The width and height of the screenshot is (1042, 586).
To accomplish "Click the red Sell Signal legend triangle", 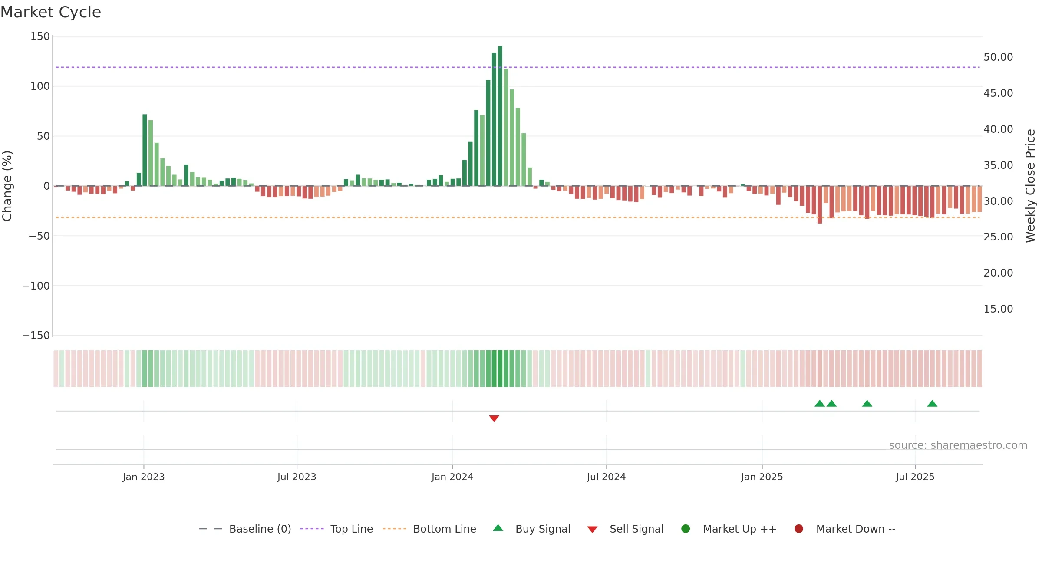I will [x=592, y=530].
